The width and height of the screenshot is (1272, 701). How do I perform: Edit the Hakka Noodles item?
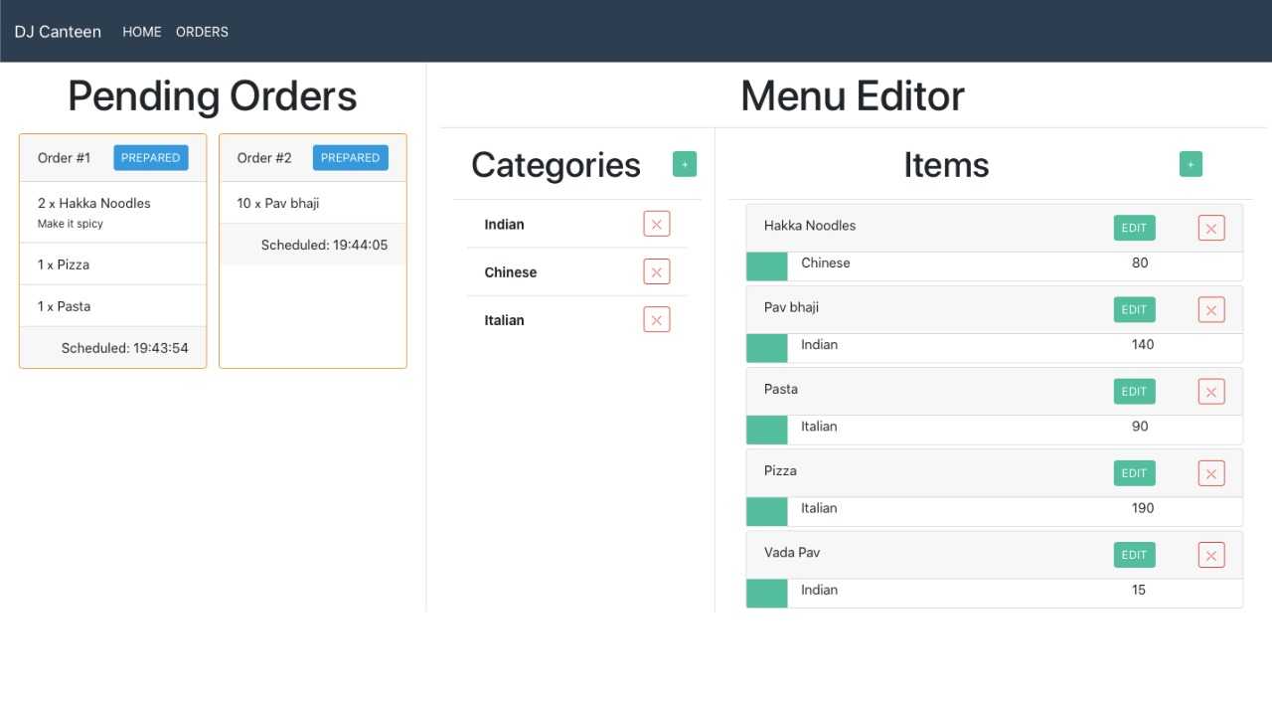(1135, 228)
